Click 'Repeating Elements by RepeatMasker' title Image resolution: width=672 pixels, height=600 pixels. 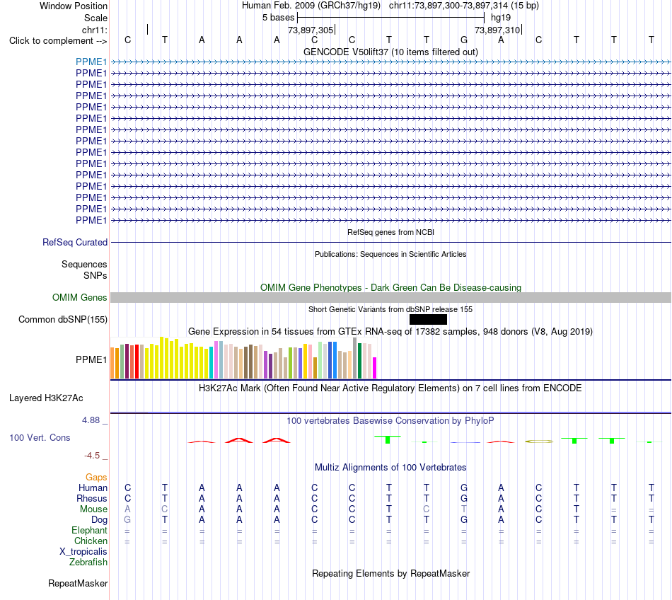390,574
